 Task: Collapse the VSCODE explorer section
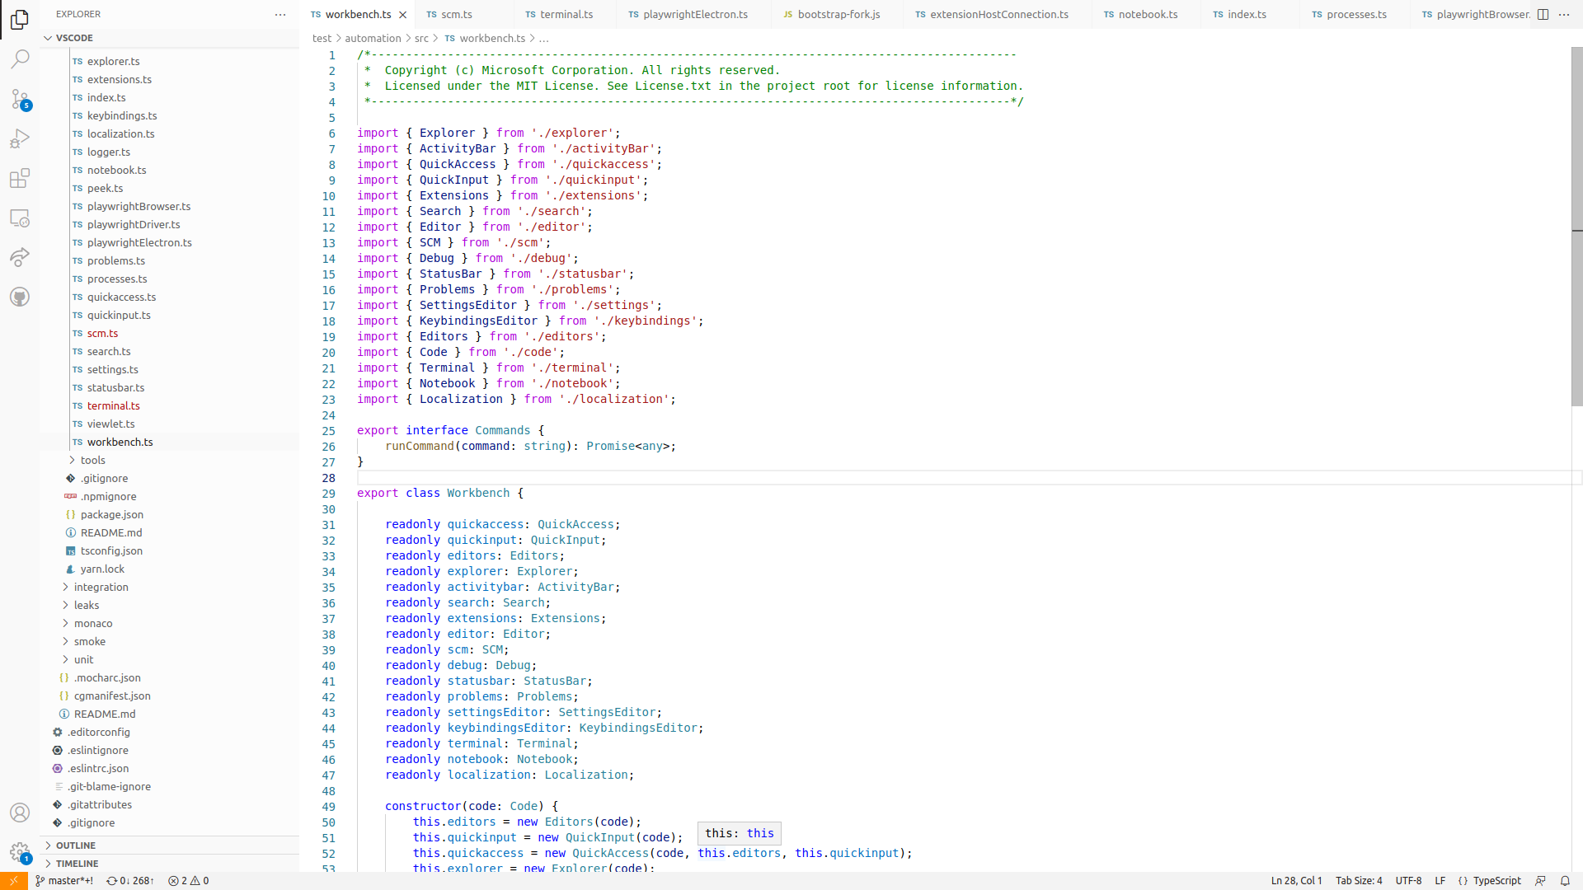pyautogui.click(x=74, y=38)
